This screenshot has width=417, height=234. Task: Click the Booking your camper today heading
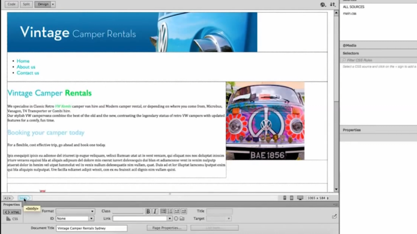(46, 133)
